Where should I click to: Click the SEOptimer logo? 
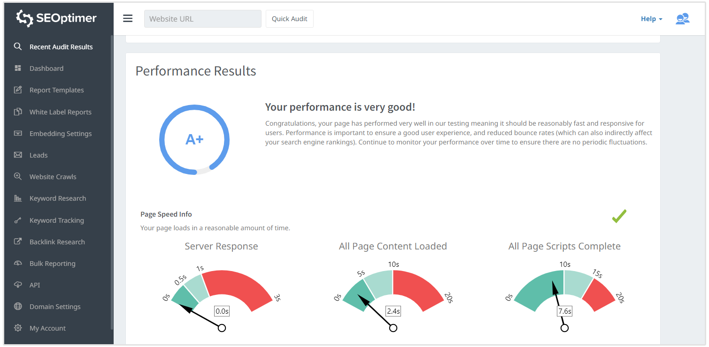[56, 18]
